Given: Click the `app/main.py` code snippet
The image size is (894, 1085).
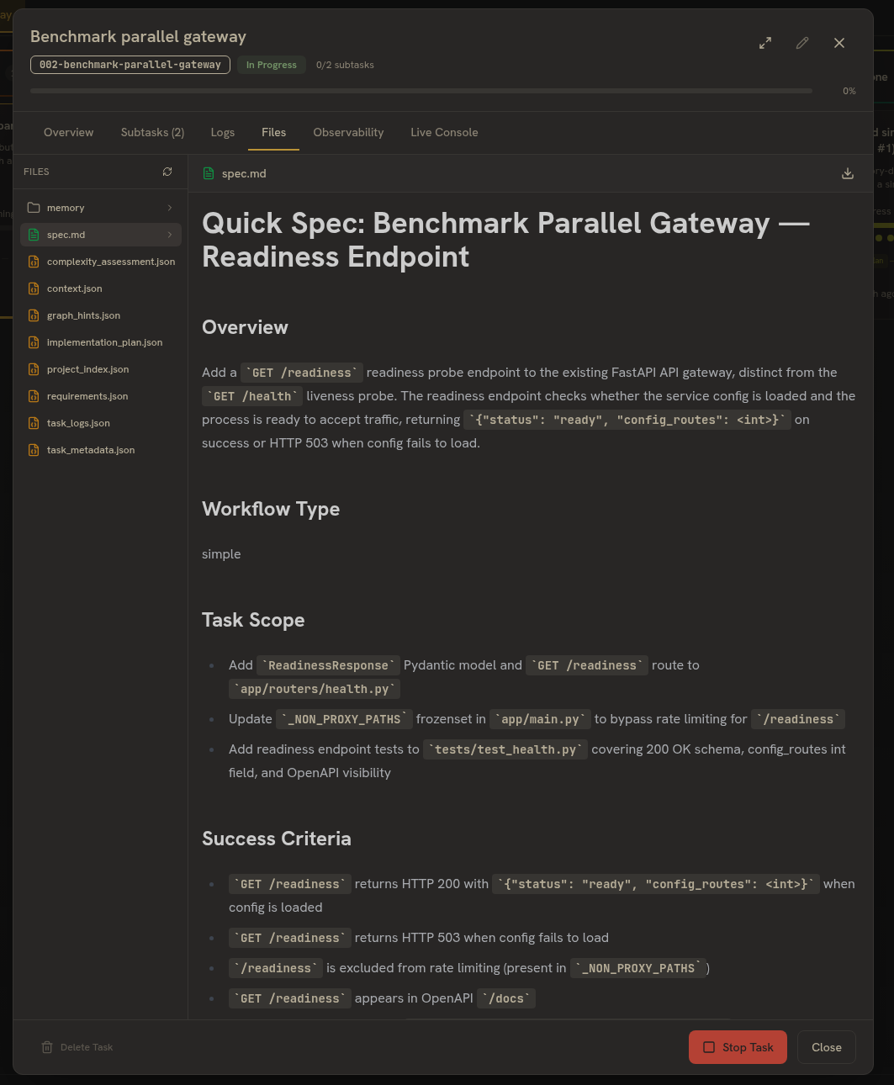Looking at the screenshot, I should pos(540,719).
